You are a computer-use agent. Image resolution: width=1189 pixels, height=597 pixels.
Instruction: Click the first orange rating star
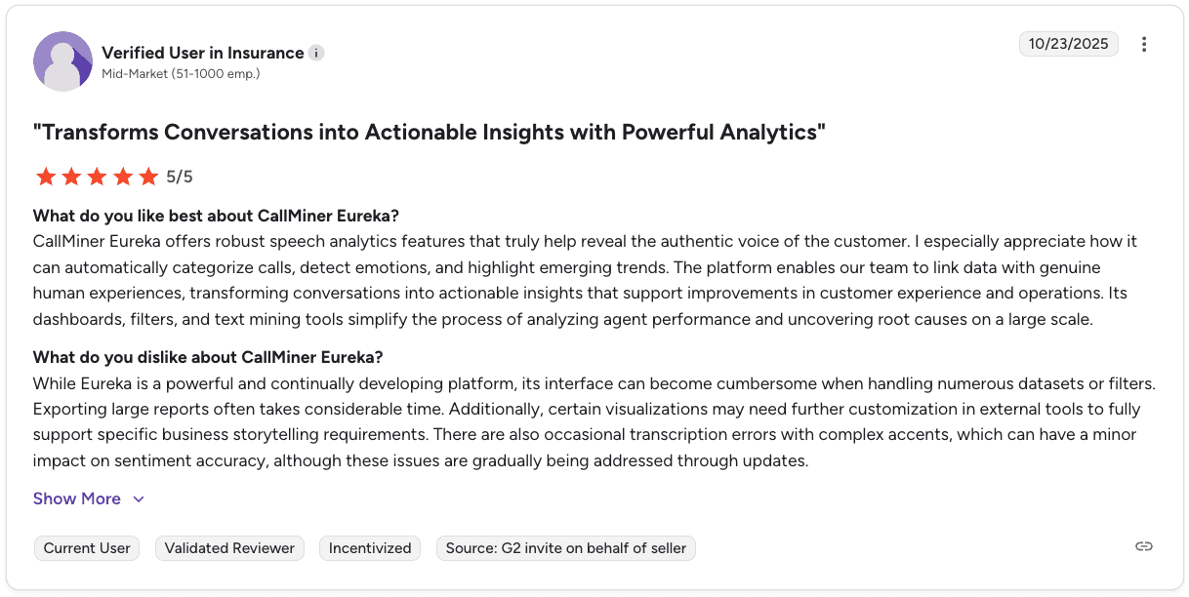(x=45, y=177)
